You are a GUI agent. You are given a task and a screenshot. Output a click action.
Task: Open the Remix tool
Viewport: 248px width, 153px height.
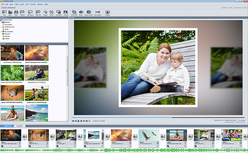tap(51, 12)
